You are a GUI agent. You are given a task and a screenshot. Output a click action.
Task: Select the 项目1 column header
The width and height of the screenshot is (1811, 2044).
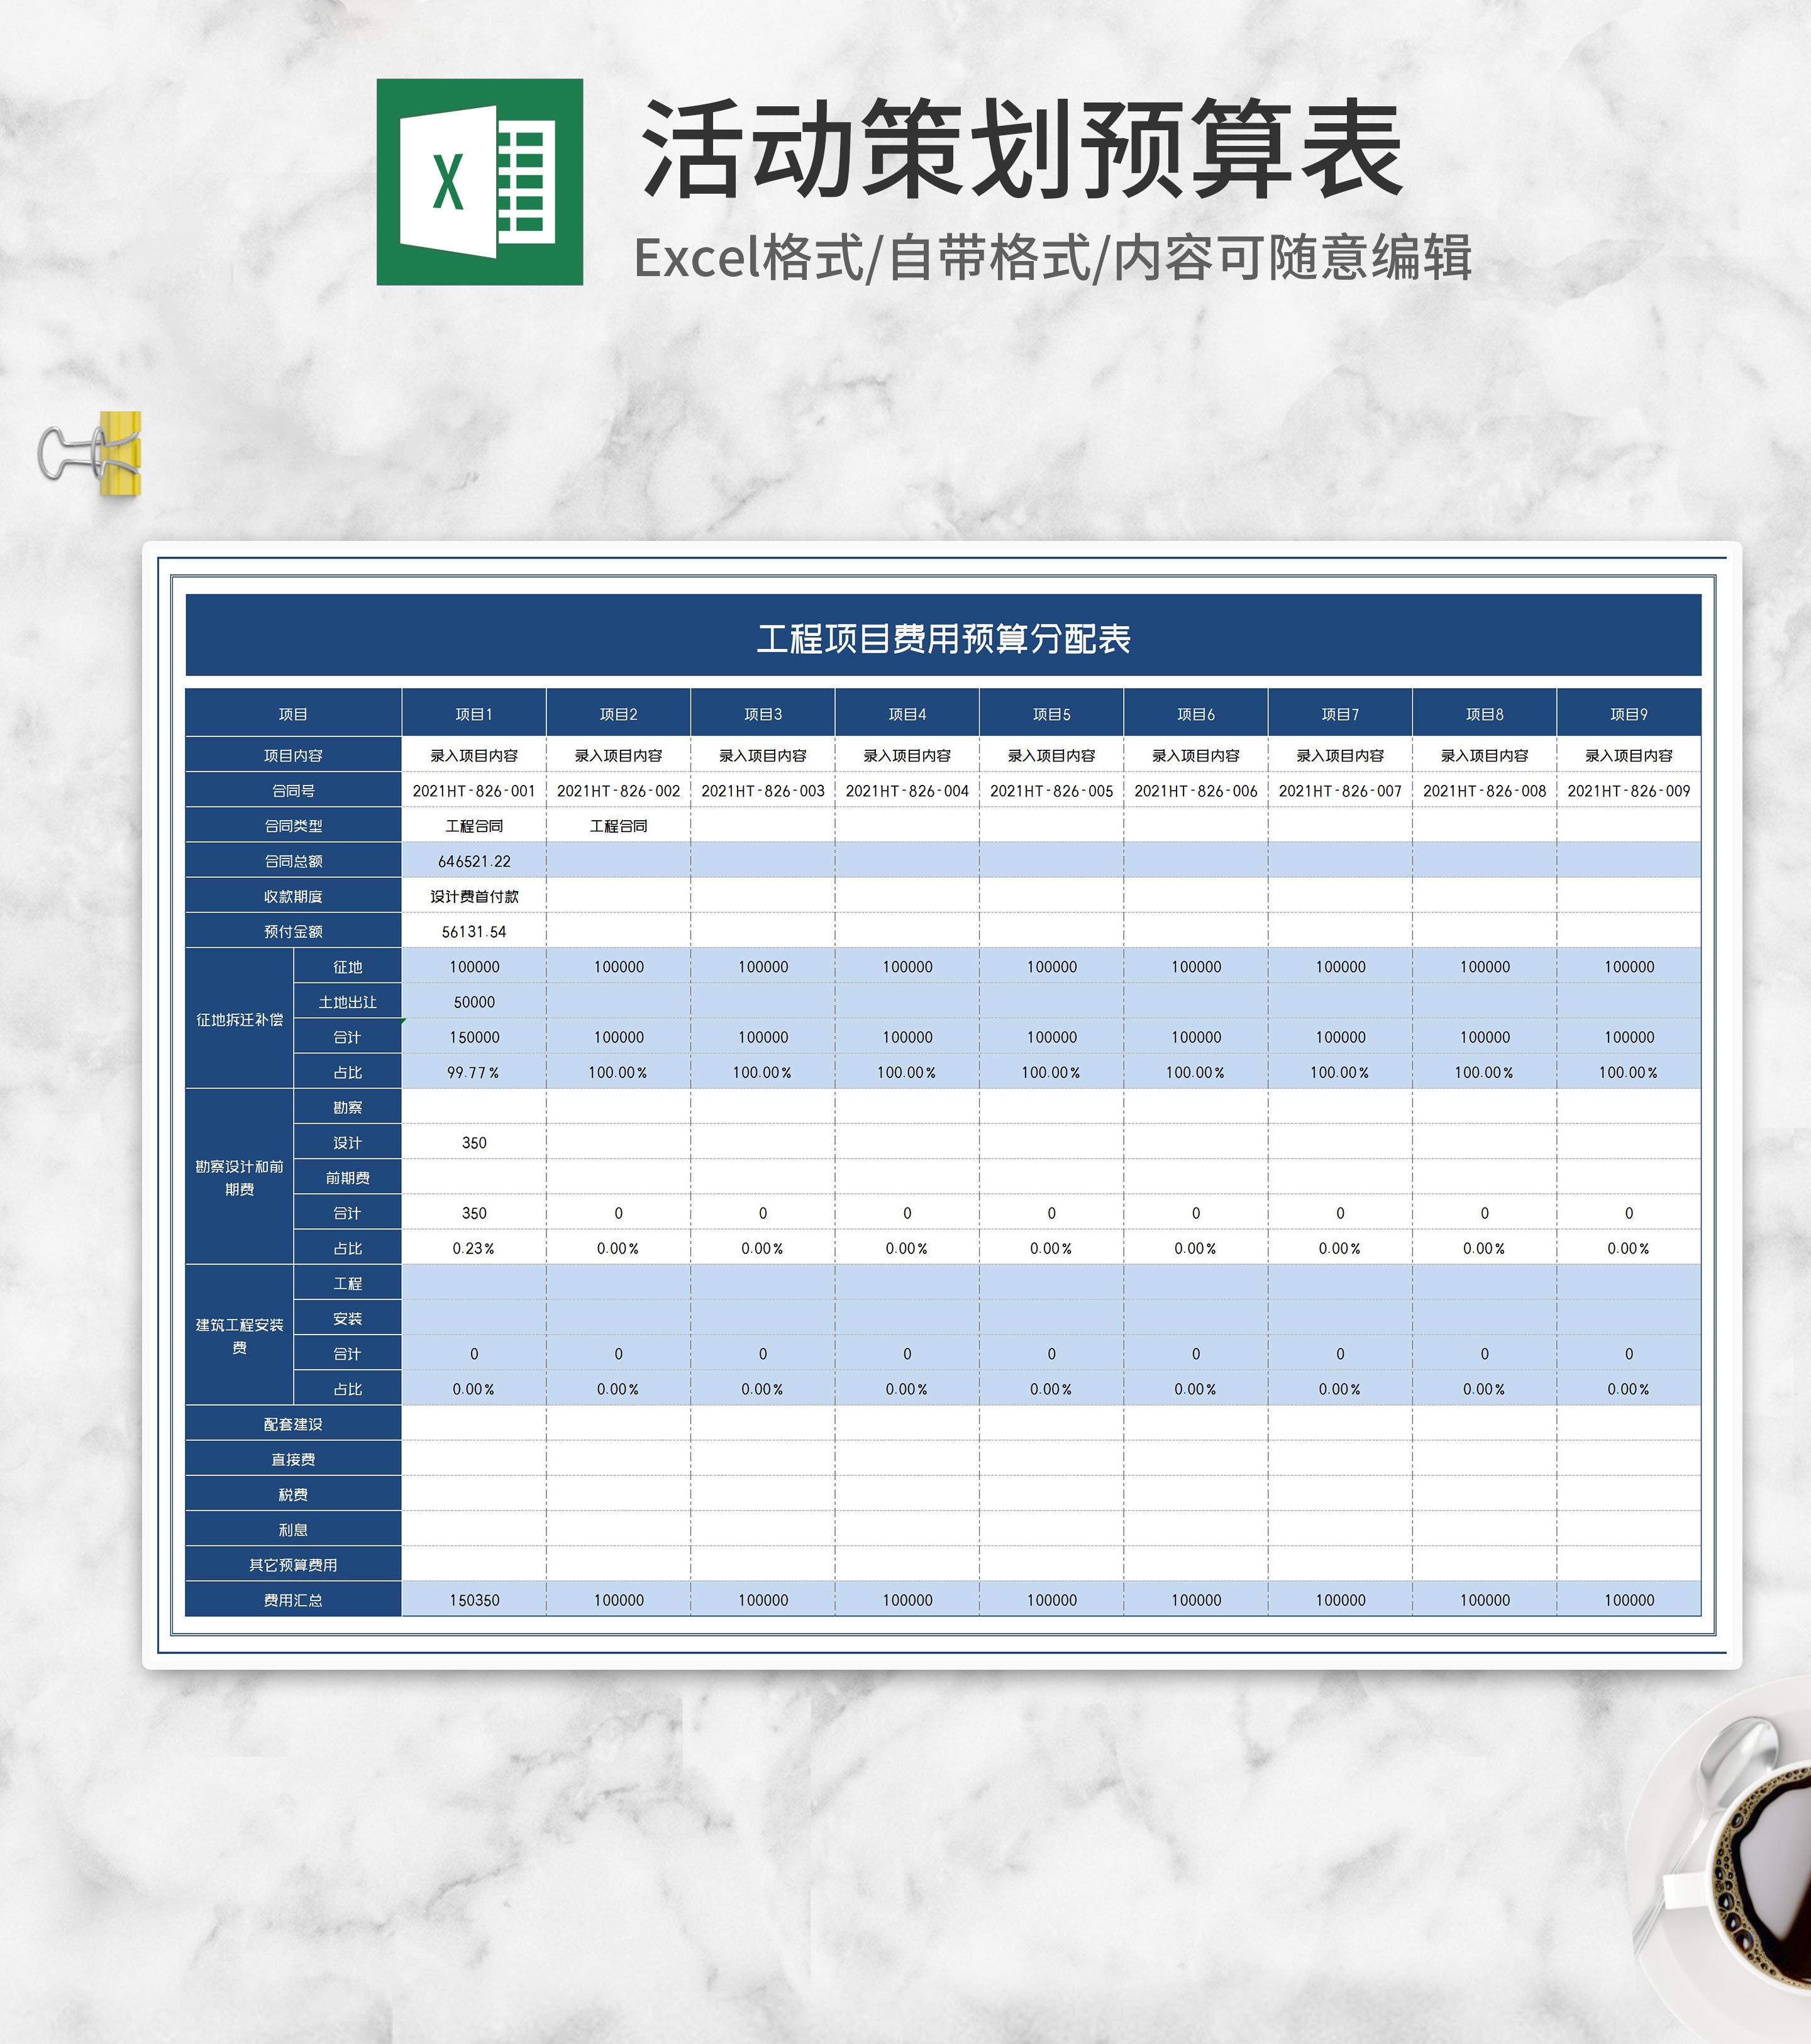pyautogui.click(x=474, y=714)
